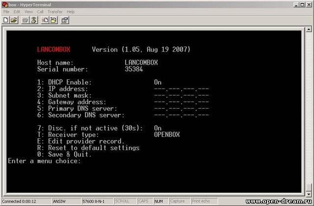
Task: Open the Call menu
Action: pos(40,12)
